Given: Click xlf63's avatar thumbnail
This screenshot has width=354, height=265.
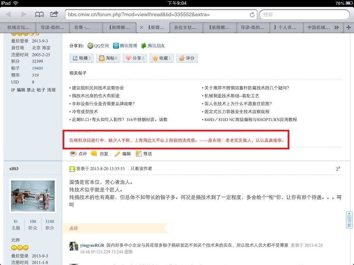Looking at the screenshot, I should point(32,196).
